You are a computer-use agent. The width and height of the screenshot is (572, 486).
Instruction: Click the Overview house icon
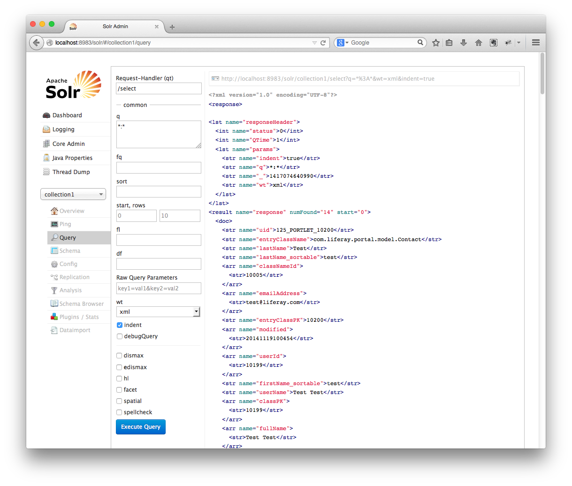point(54,211)
